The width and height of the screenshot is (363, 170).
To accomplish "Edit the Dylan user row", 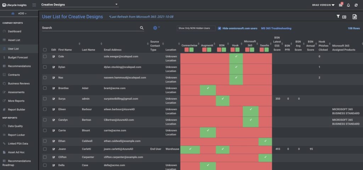I will click(x=54, y=67).
